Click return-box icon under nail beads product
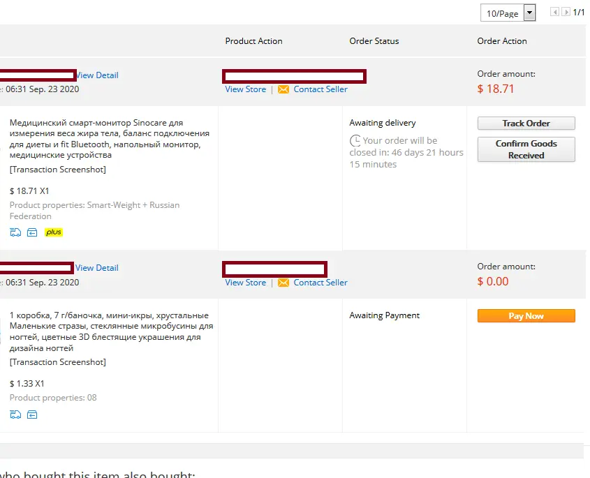Screen dimensions: 590x478 click(32, 414)
